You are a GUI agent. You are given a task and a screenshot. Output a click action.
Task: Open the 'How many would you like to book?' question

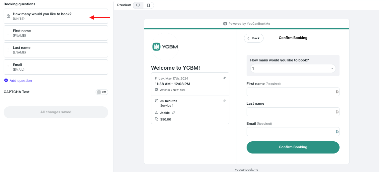click(x=56, y=16)
